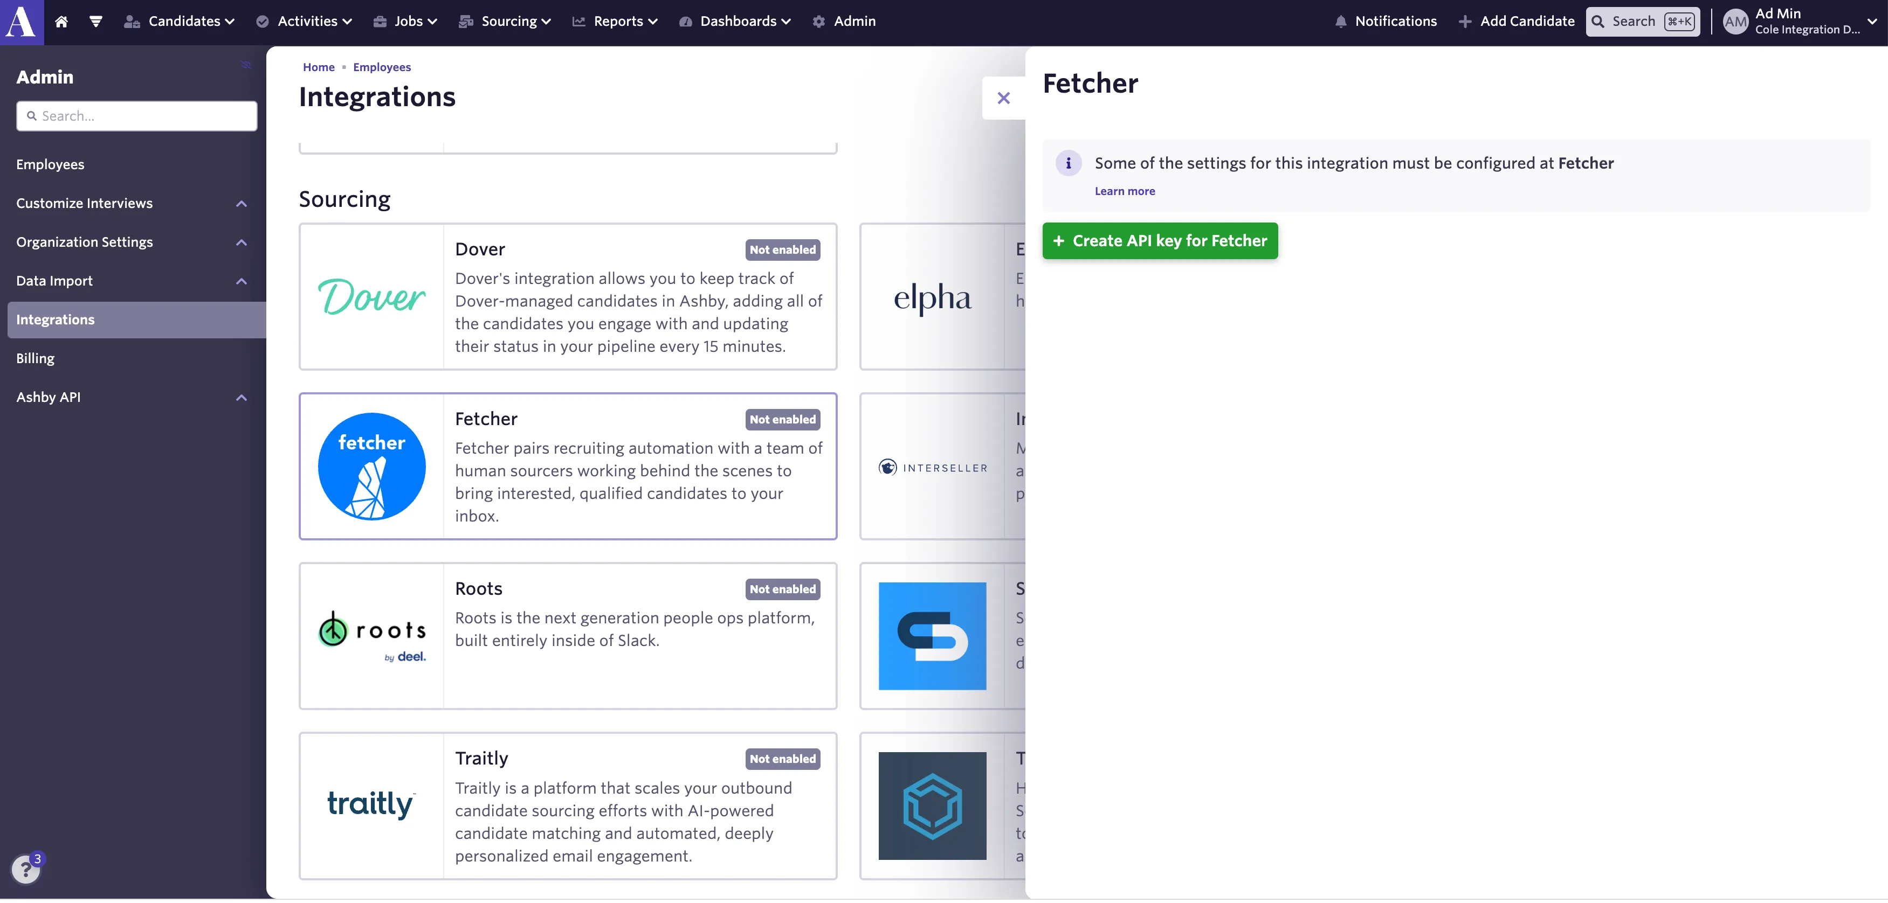Click the Learn more link
Screen dimensions: 1888x903
pos(1124,191)
